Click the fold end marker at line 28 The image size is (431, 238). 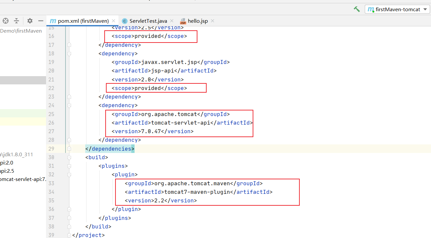tap(69, 140)
